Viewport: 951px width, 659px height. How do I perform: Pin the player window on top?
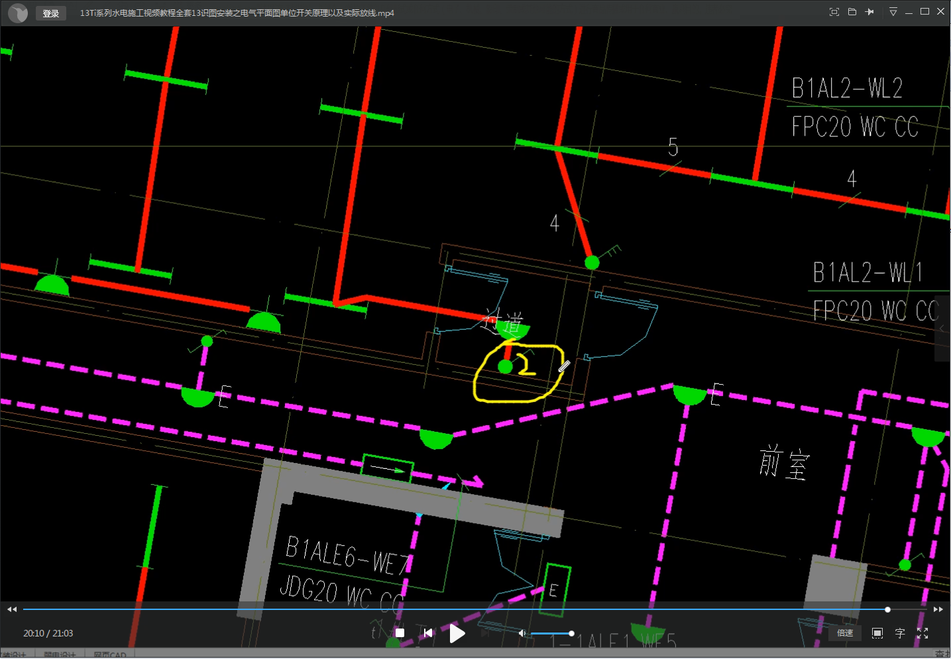869,12
